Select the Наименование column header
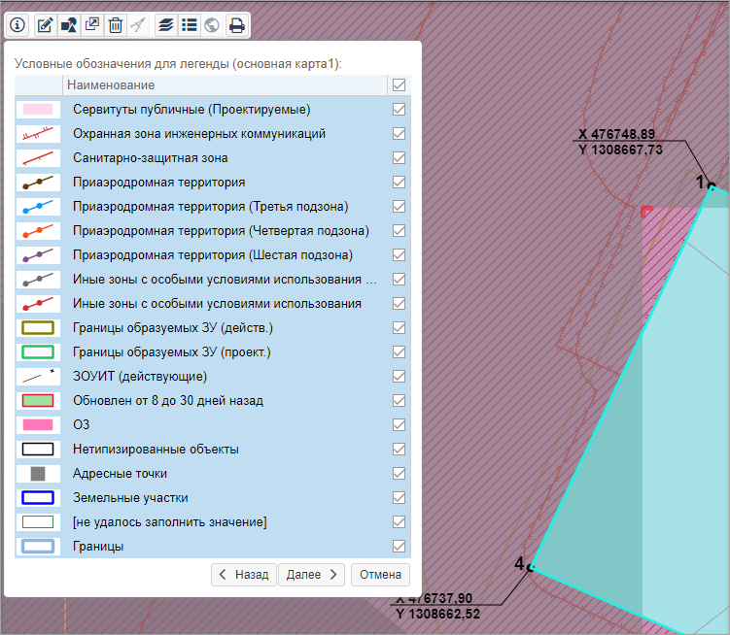Image resolution: width=730 pixels, height=635 pixels. tap(225, 85)
